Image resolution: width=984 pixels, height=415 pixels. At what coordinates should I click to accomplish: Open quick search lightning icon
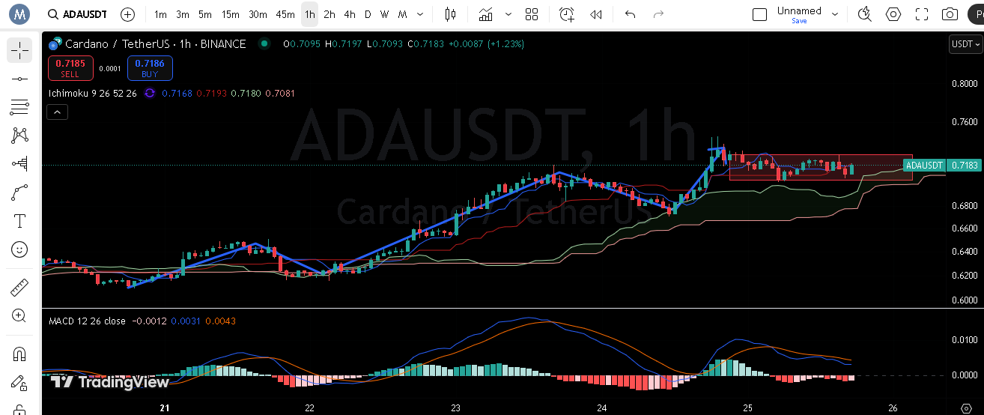tap(865, 14)
